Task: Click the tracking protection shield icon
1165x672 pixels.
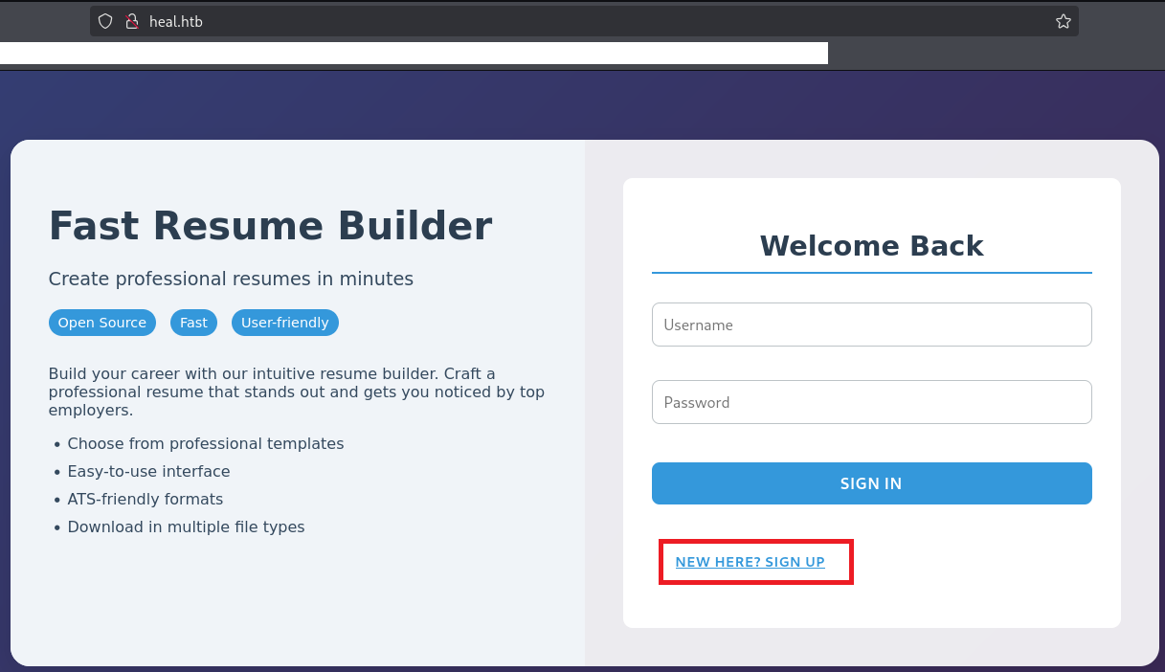Action: (106, 21)
